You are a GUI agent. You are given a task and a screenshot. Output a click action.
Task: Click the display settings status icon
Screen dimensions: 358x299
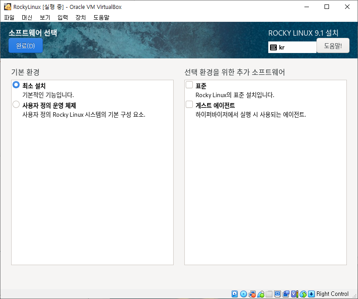pos(277,294)
